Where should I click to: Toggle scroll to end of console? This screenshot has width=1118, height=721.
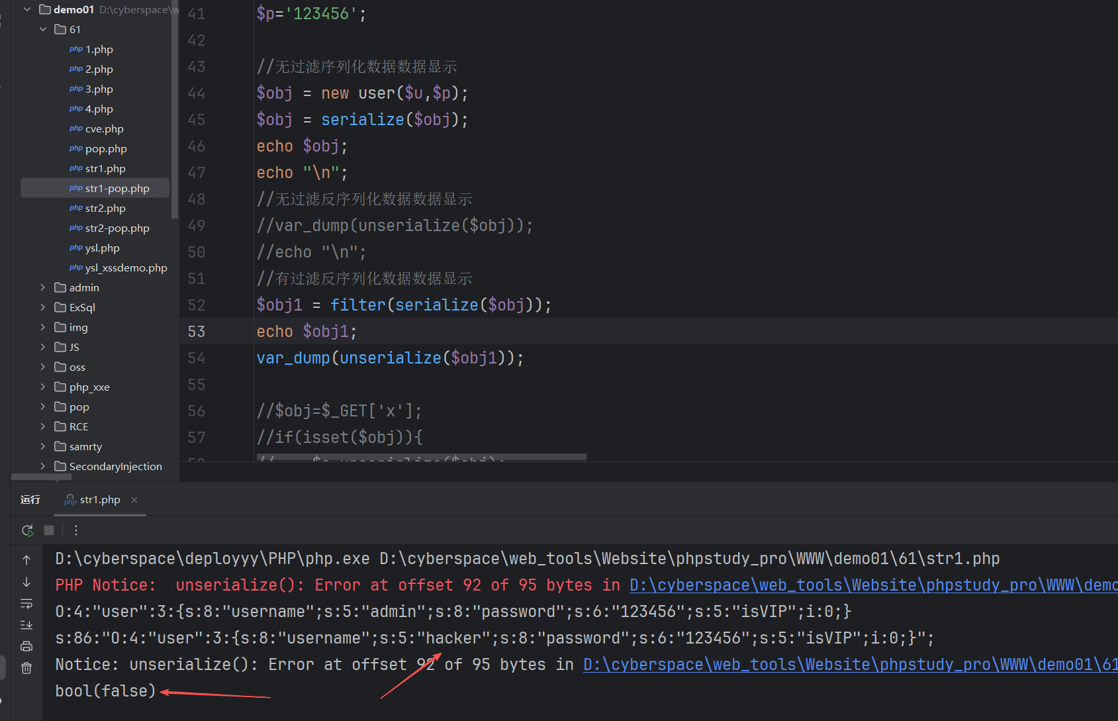click(26, 625)
